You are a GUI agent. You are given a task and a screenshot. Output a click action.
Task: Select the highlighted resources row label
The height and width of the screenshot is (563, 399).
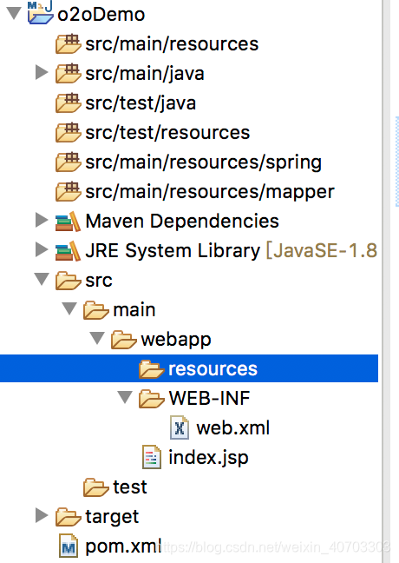[213, 369]
